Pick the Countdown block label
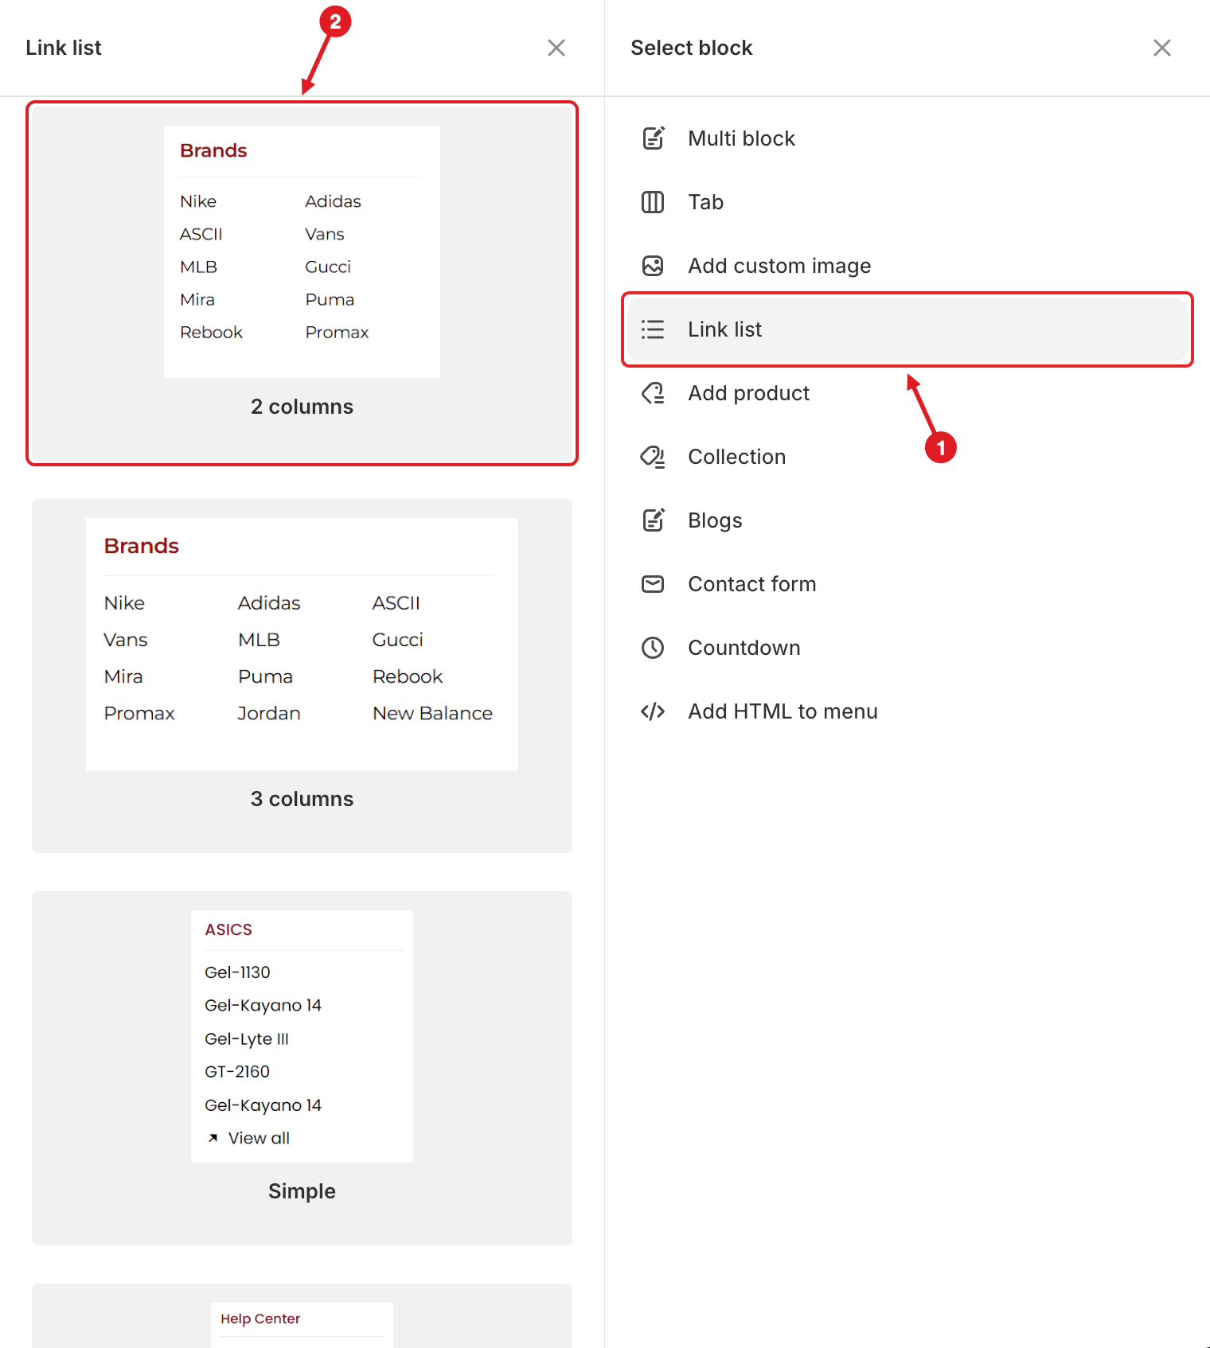Image resolution: width=1210 pixels, height=1348 pixels. point(744,648)
